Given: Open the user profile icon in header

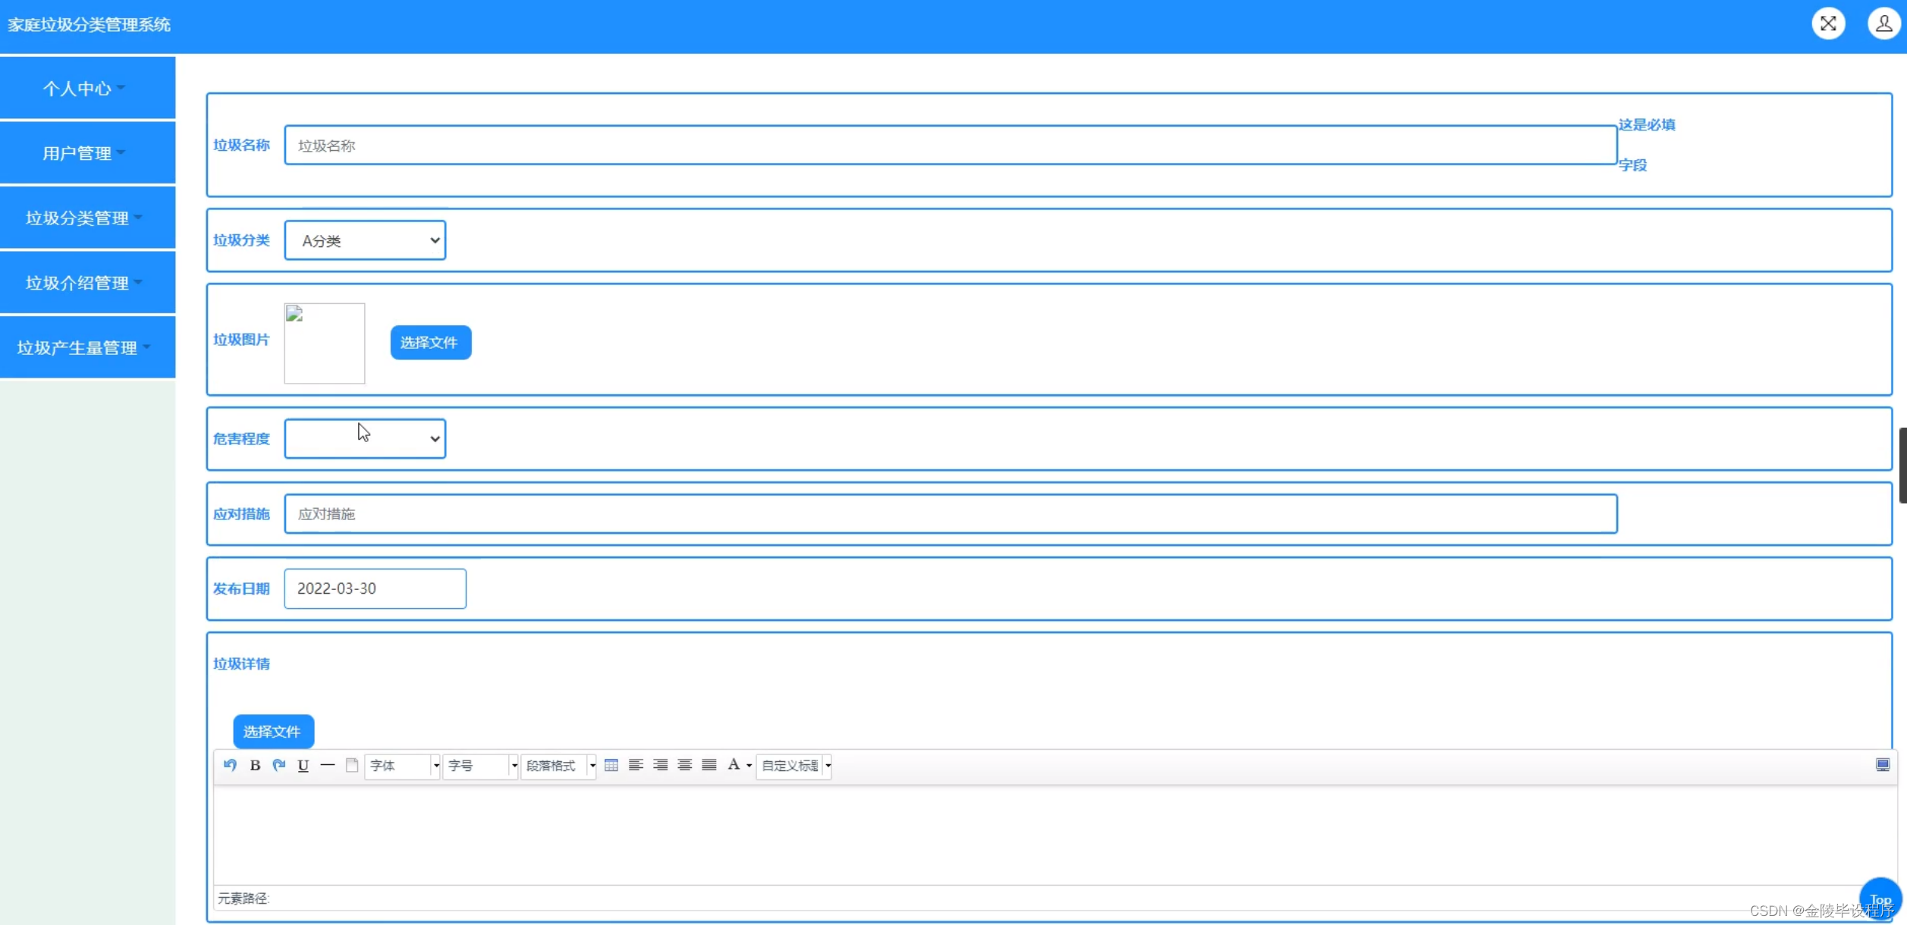Looking at the screenshot, I should tap(1883, 24).
